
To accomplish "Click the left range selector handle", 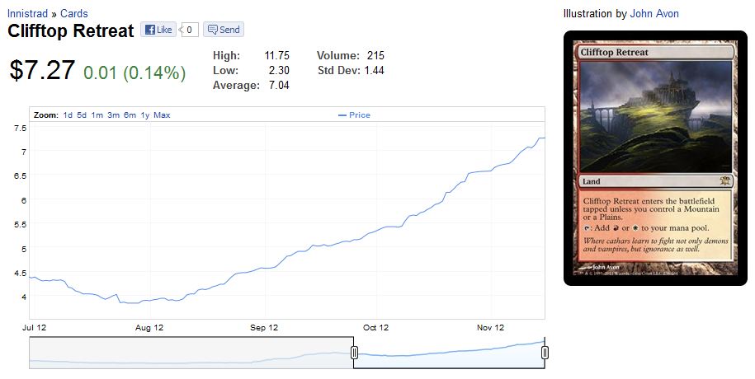I will click(354, 353).
